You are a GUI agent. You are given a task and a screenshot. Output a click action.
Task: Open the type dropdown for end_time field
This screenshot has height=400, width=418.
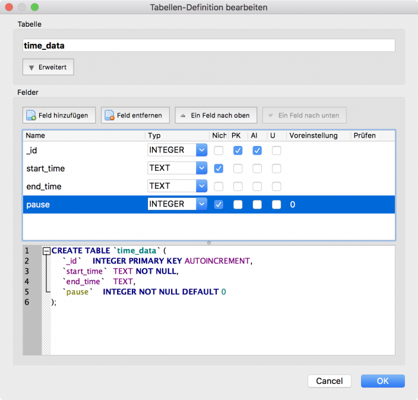201,186
